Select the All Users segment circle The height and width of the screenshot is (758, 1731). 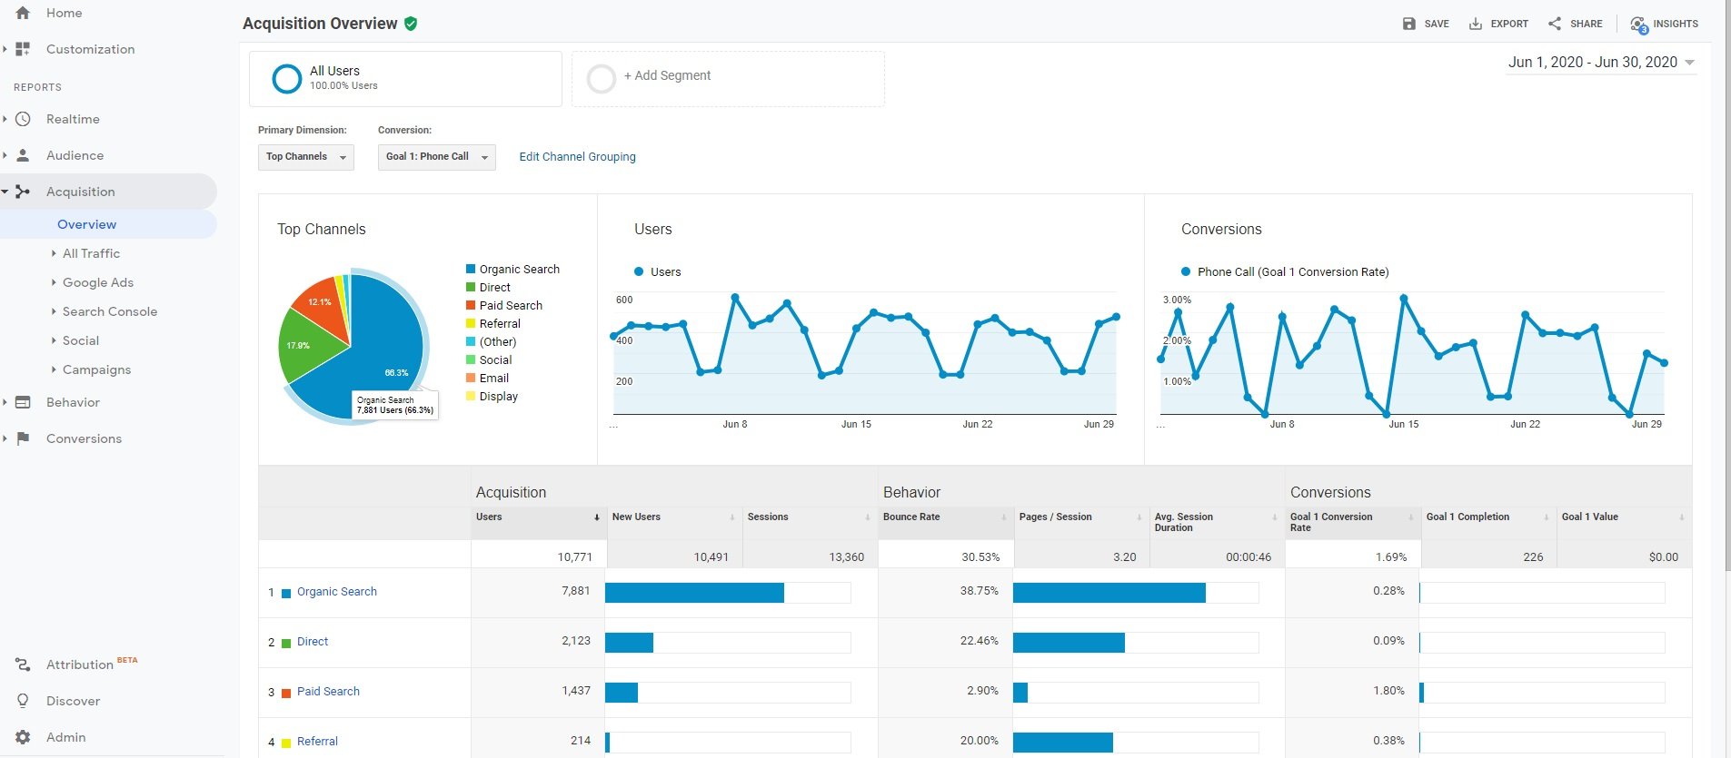[286, 79]
